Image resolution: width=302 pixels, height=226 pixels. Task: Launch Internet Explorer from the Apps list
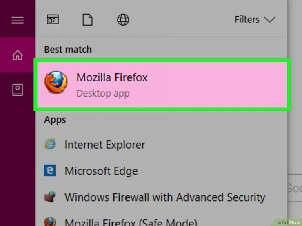click(104, 145)
